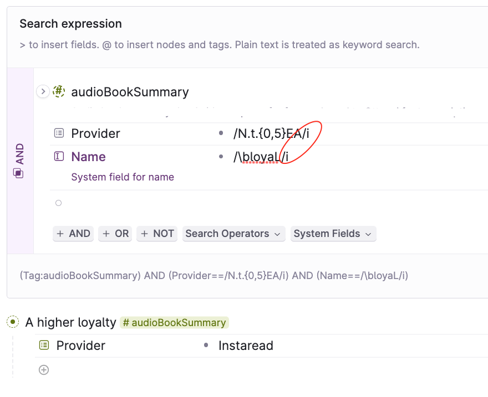488x397 pixels.
Task: Select the Instaread provider value
Action: [246, 346]
